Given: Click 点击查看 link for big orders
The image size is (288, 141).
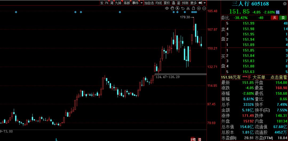Looking at the screenshot, I should click(278, 77).
